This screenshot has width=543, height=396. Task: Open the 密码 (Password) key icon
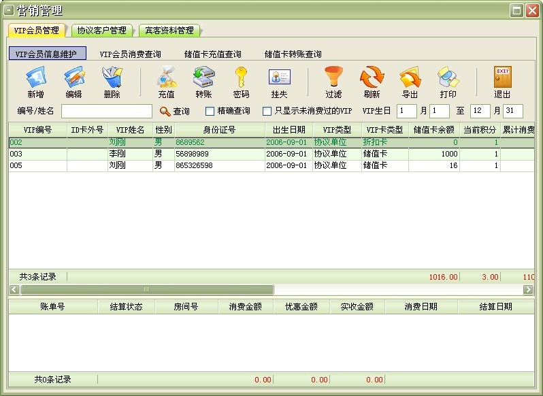[x=241, y=77]
